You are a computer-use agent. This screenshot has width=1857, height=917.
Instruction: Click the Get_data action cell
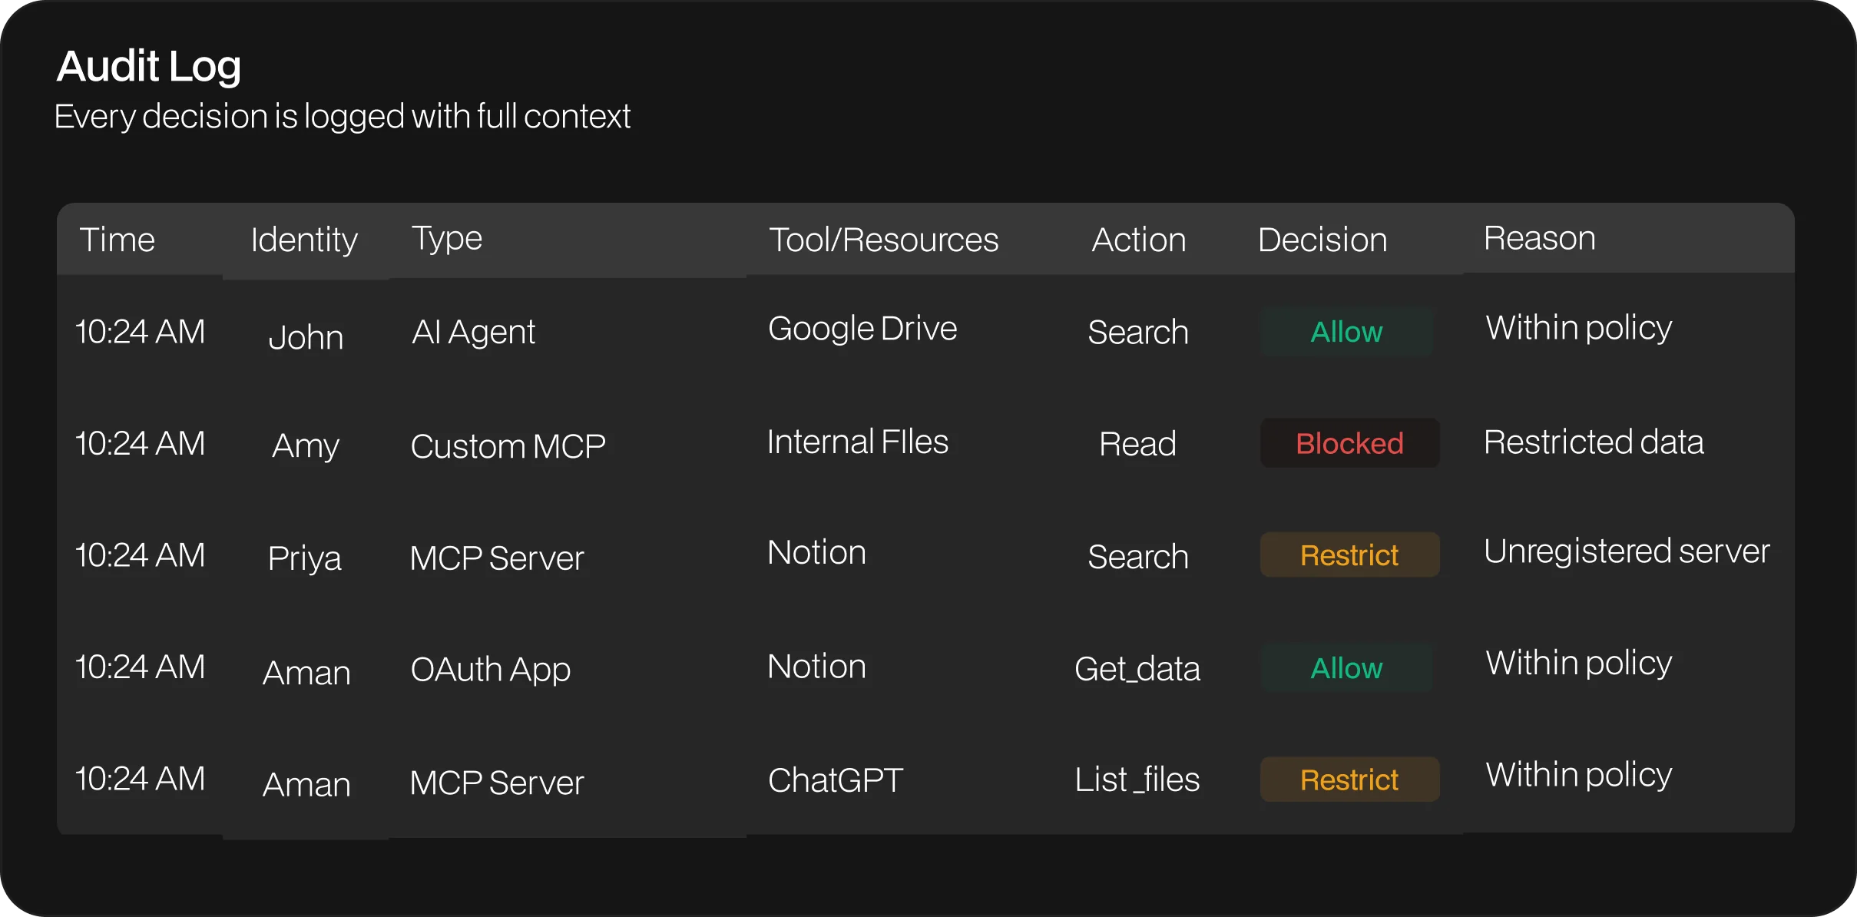(x=1137, y=669)
